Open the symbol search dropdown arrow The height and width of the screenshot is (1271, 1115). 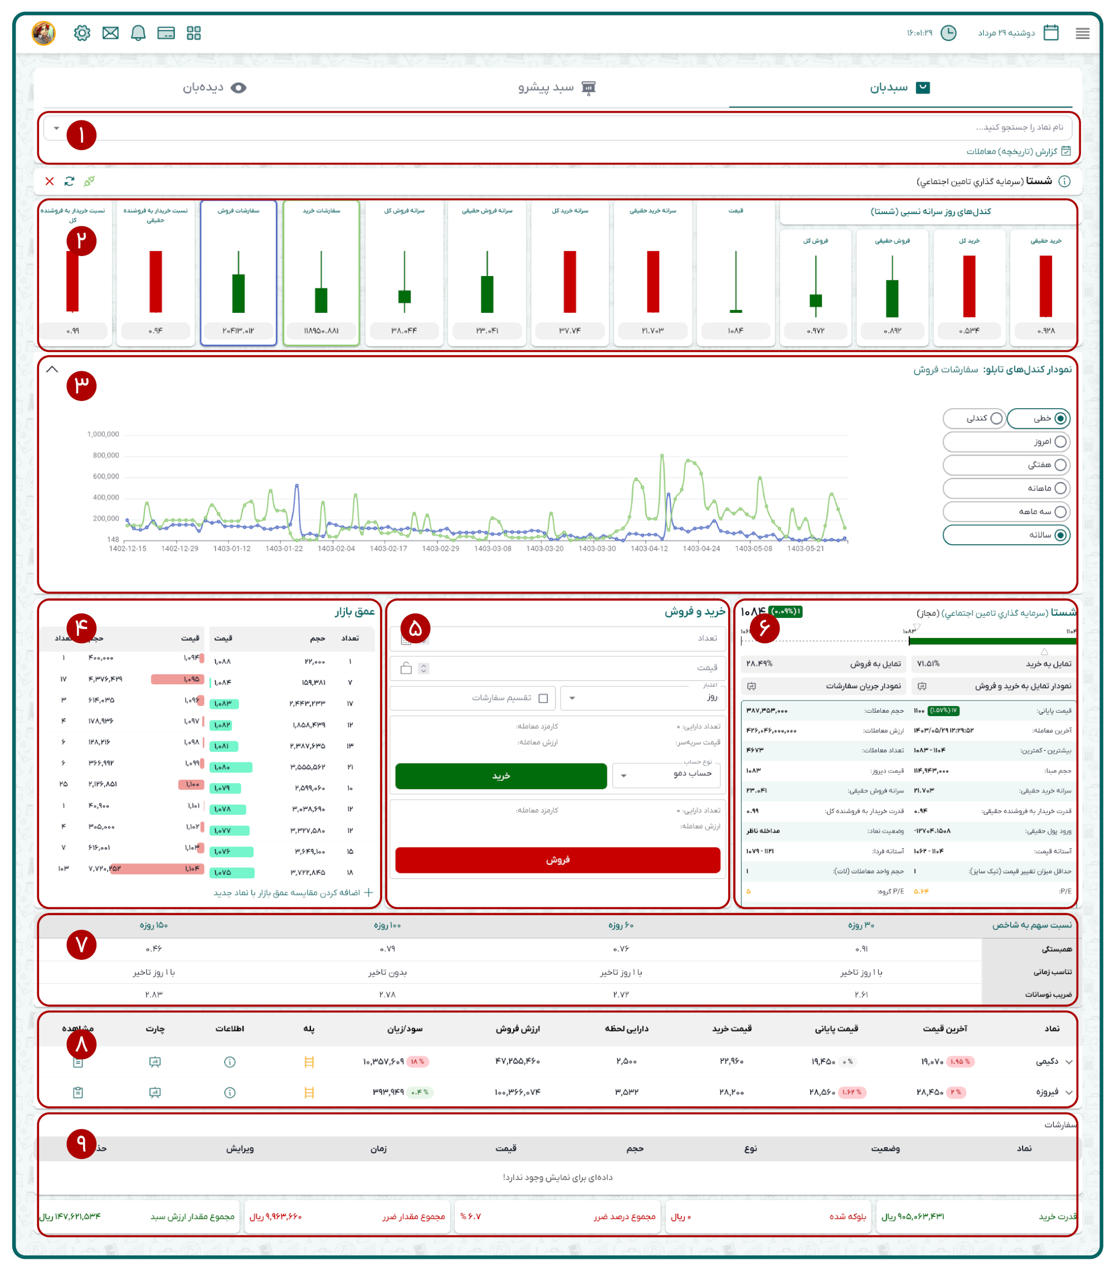pos(56,128)
